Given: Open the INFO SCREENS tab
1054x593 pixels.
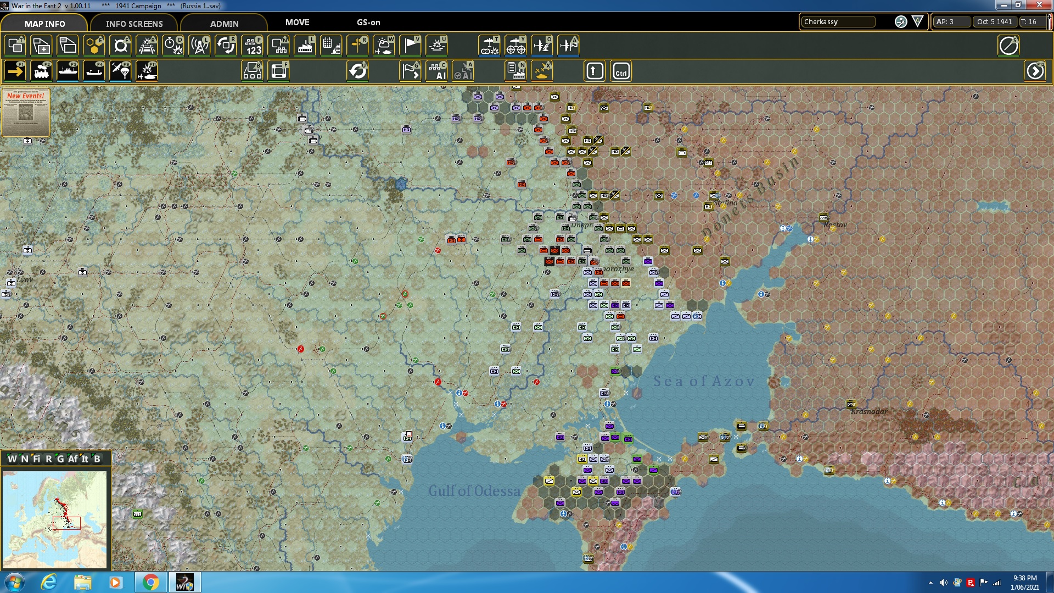Looking at the screenshot, I should pos(134,24).
